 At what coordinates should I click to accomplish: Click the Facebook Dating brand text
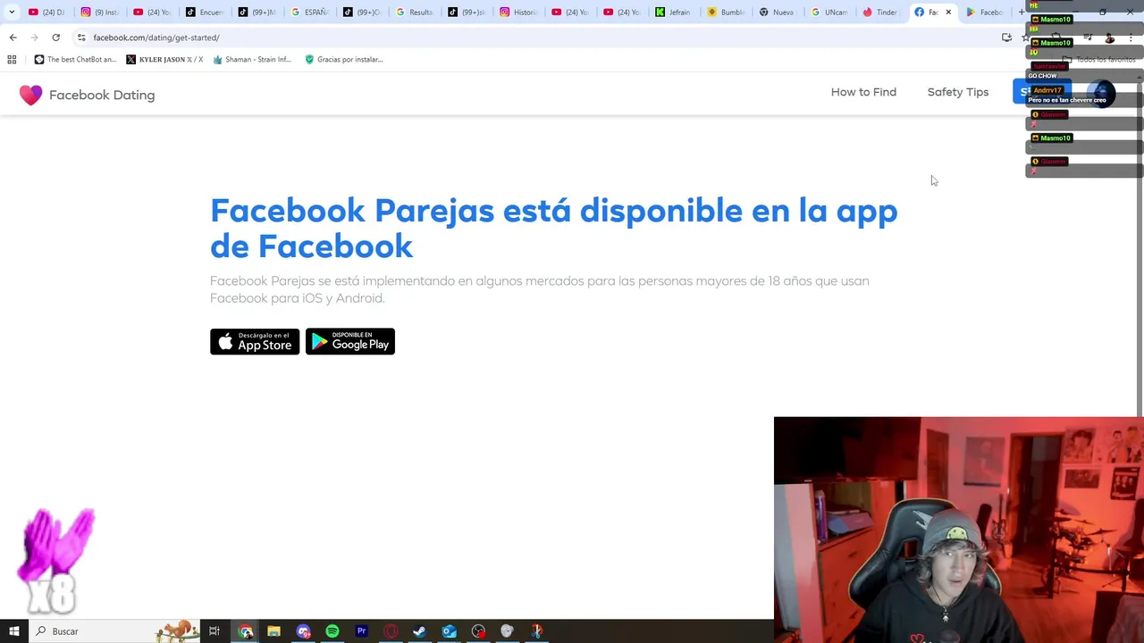tap(102, 95)
